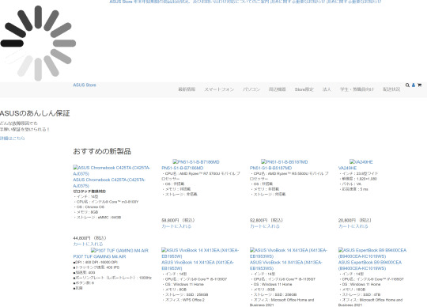Open the 最新情報 menu item
The width and height of the screenshot is (427, 307).
[x=187, y=89]
